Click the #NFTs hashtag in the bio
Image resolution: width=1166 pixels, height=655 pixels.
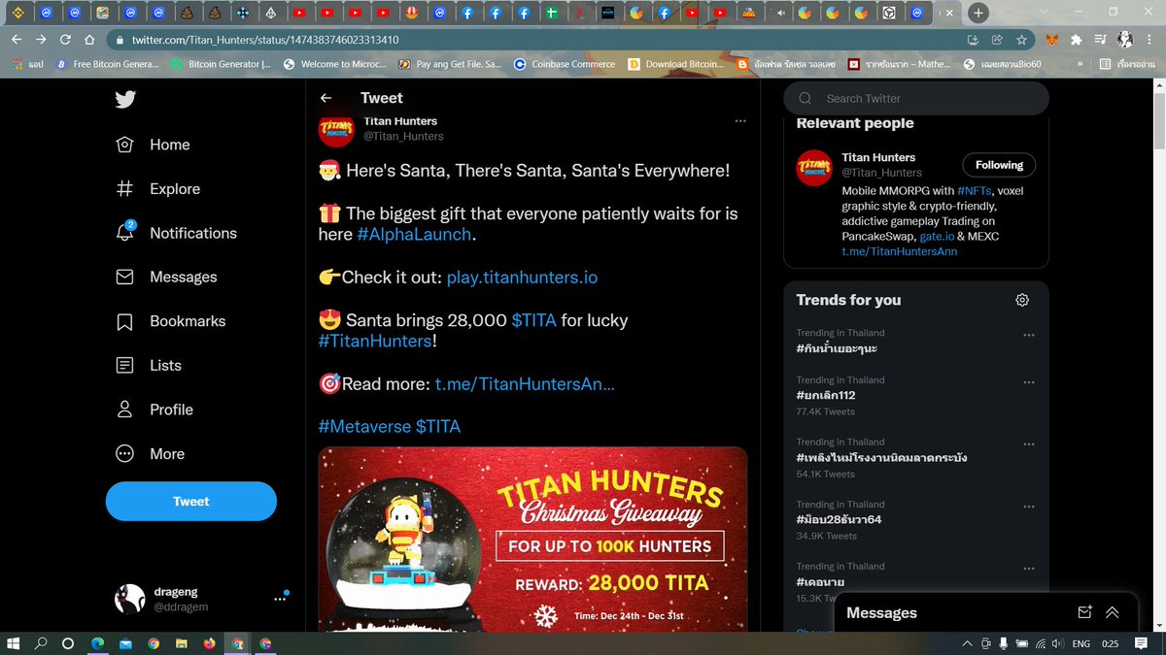(x=975, y=191)
